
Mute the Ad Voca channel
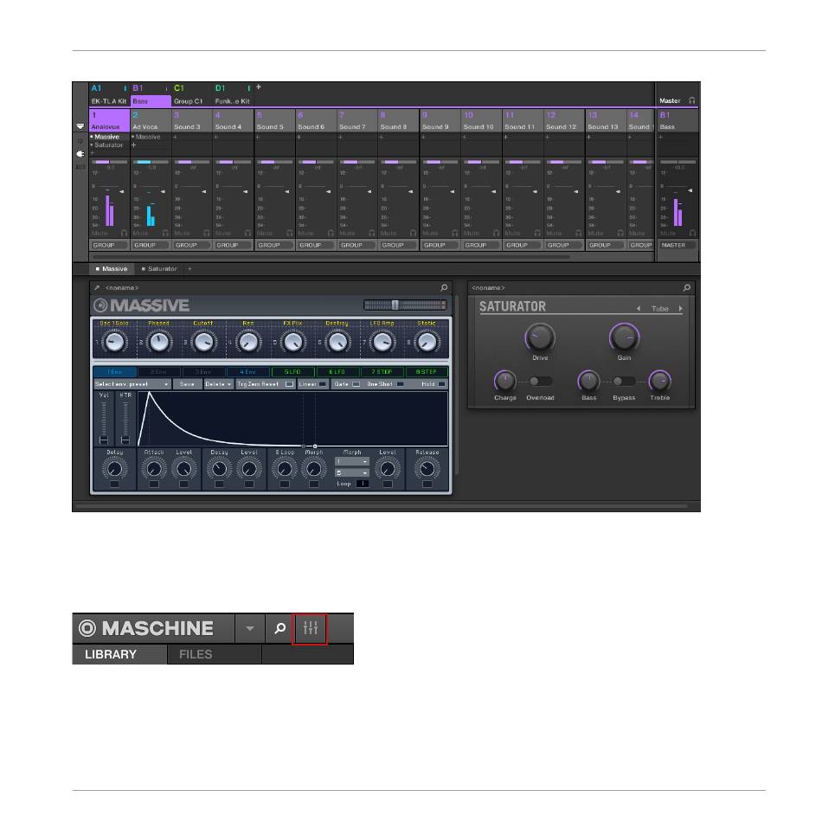(140, 233)
